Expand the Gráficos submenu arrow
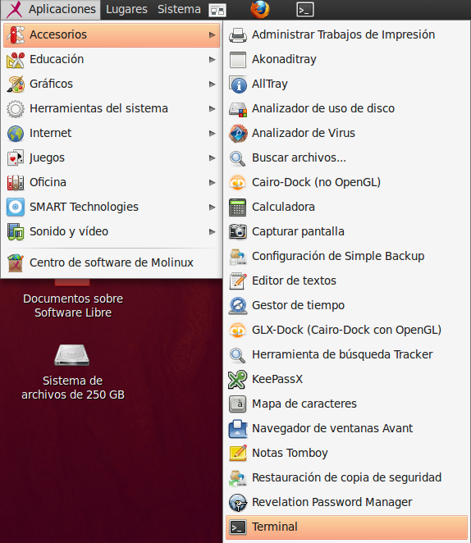The height and width of the screenshot is (543, 471). pos(212,84)
